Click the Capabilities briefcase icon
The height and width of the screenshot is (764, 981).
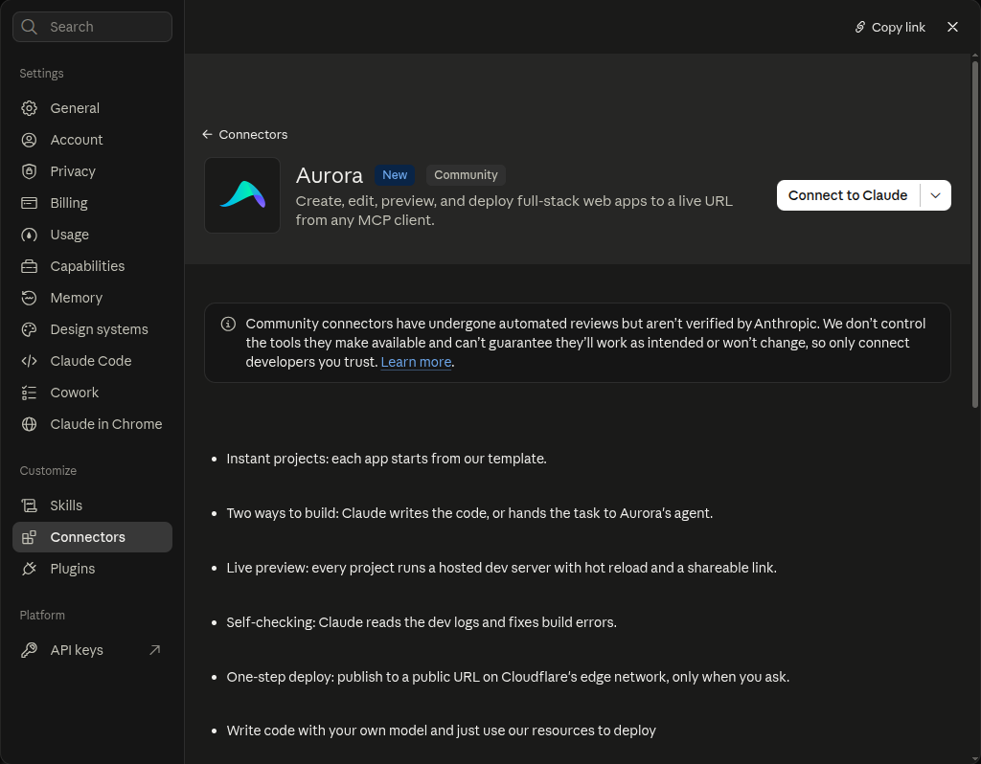coord(29,266)
